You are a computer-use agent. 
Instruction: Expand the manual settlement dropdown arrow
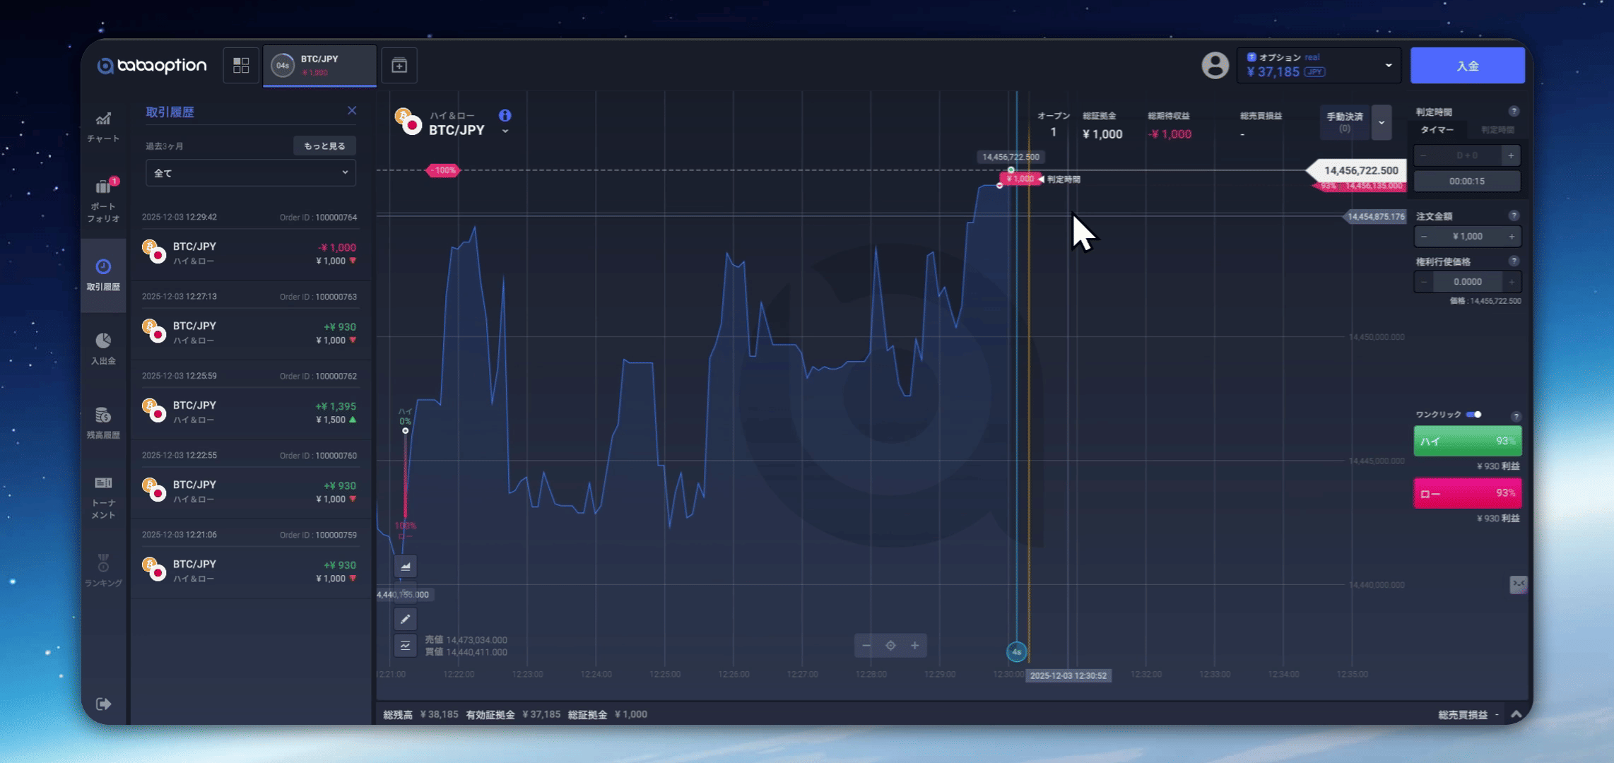pyautogui.click(x=1382, y=122)
